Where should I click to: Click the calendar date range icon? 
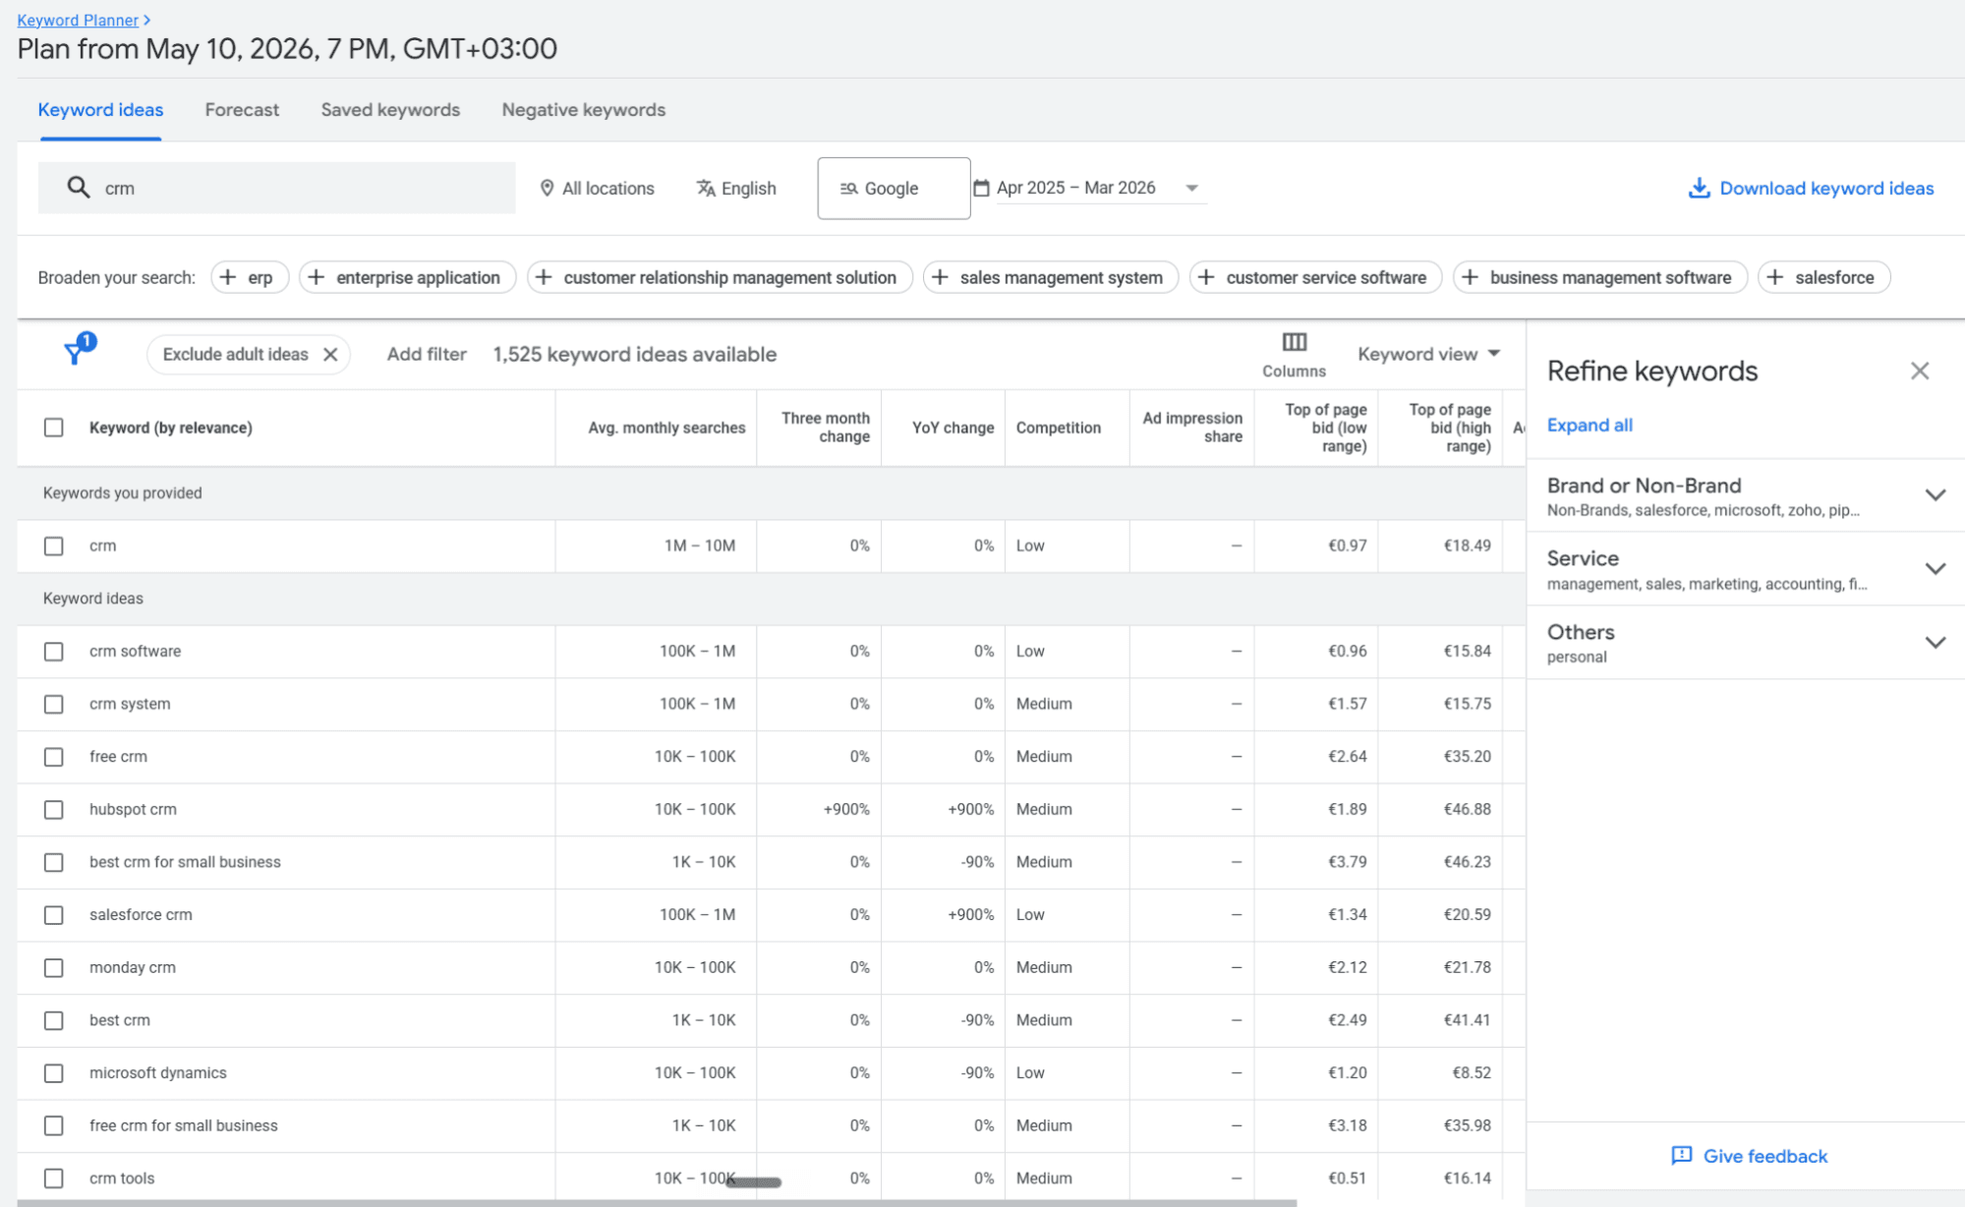click(981, 187)
